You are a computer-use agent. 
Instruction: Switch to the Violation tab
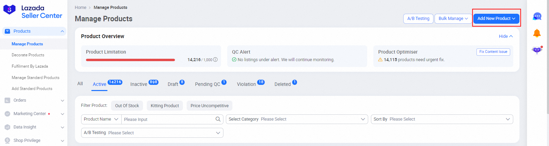pyautogui.click(x=246, y=84)
